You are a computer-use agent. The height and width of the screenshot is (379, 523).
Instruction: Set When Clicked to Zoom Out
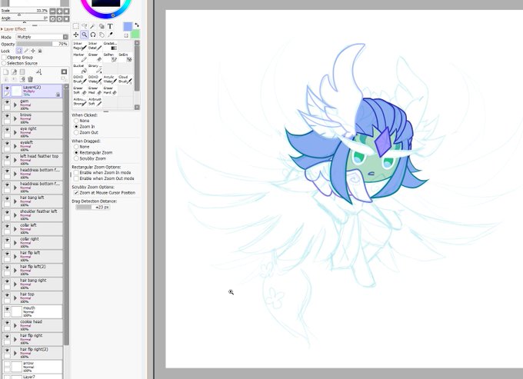pyautogui.click(x=76, y=132)
